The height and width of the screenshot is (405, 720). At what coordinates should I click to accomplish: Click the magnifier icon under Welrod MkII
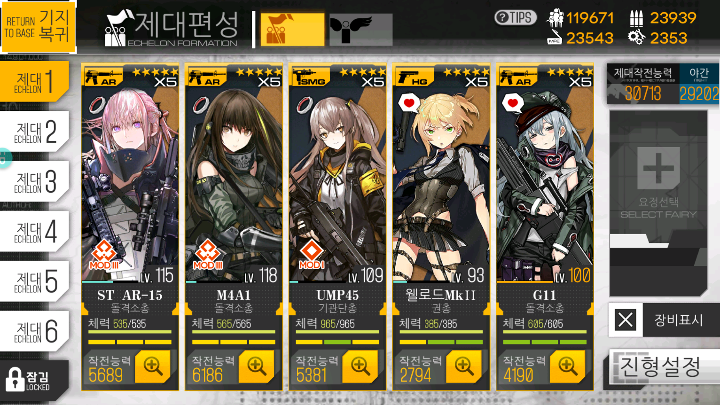point(464,366)
